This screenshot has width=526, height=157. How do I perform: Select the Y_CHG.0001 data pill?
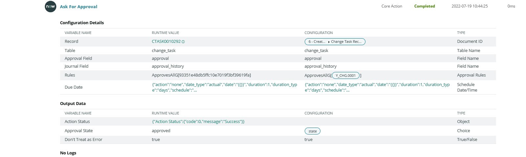(346, 75)
